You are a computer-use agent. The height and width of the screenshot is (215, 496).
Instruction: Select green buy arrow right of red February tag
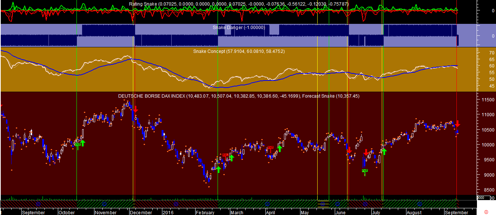pyautogui.click(x=231, y=158)
